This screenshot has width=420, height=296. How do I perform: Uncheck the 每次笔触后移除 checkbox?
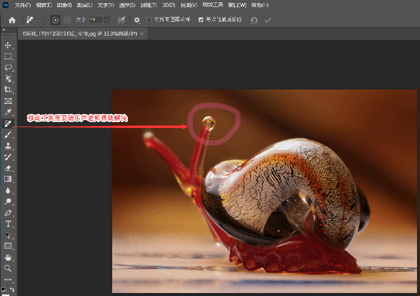click(201, 20)
